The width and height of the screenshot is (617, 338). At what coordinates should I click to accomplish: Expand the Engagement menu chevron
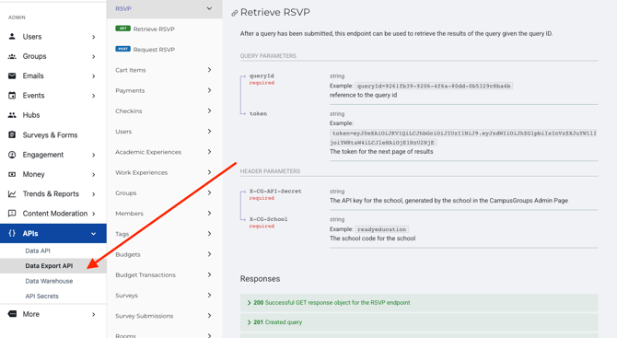(94, 155)
